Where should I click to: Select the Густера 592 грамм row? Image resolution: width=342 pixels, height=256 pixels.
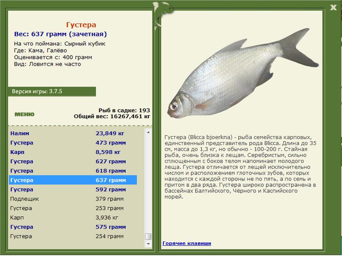click(x=73, y=189)
